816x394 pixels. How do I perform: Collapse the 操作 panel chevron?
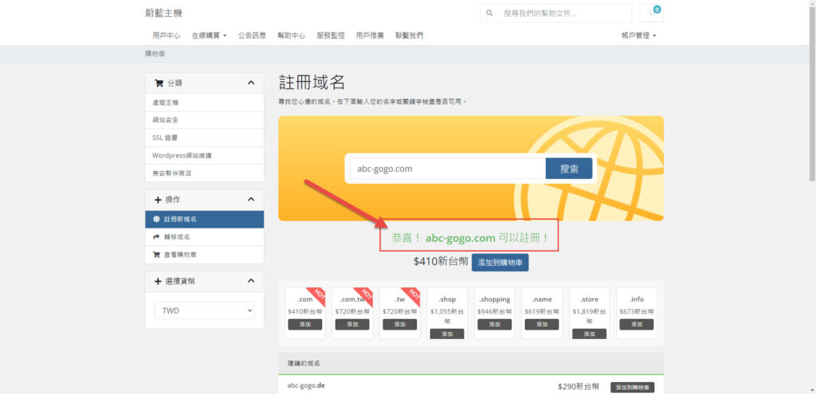point(250,199)
